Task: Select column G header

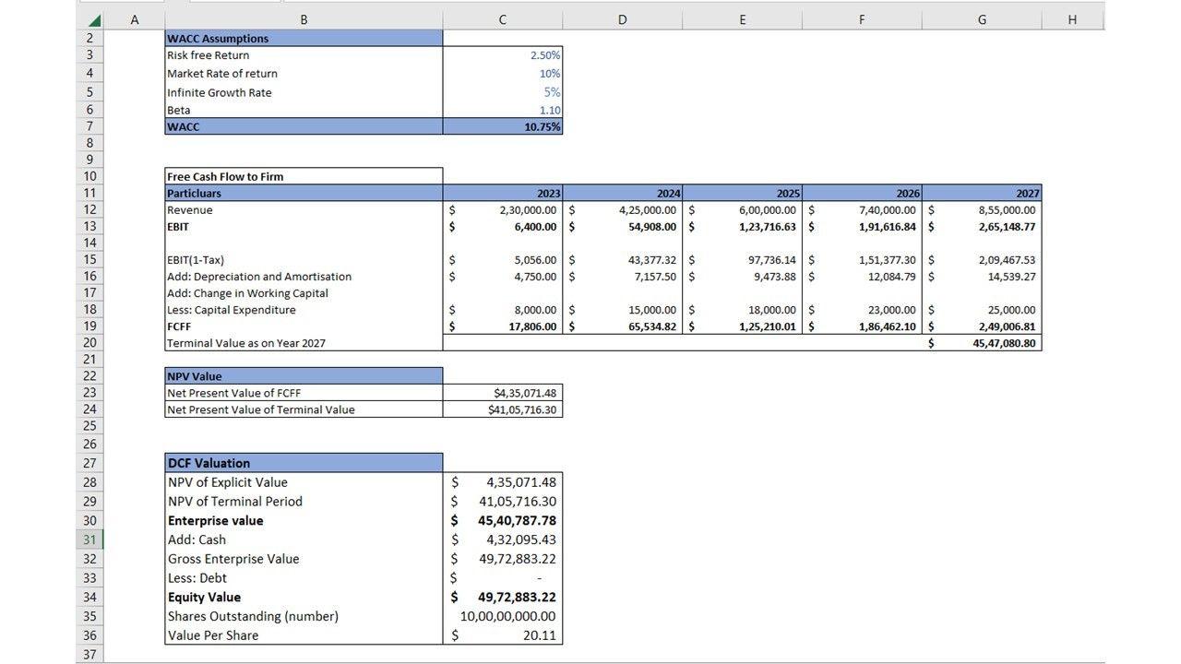Action: coord(981,19)
